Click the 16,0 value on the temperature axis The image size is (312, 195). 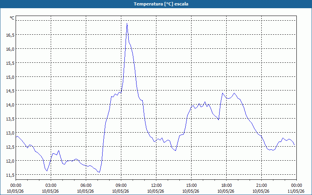point(10,49)
